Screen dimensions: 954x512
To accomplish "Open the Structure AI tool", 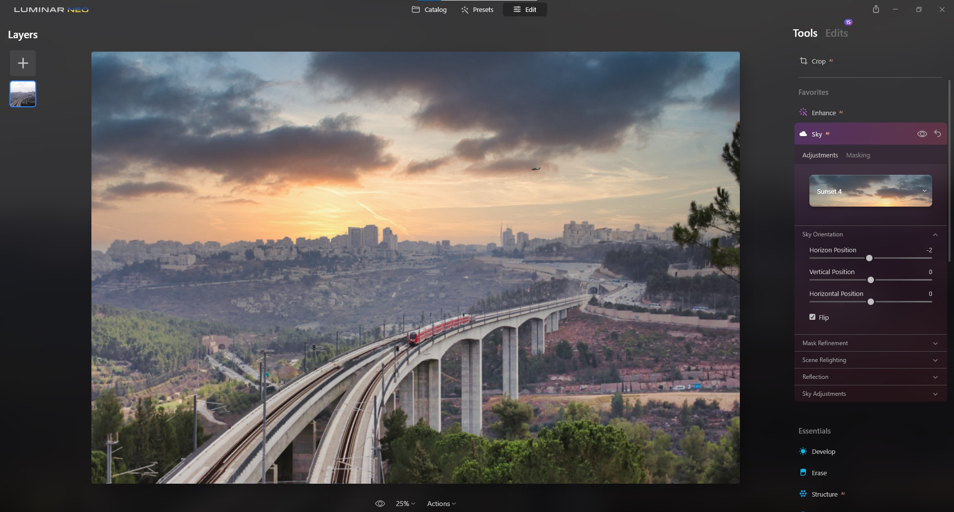I will point(826,494).
